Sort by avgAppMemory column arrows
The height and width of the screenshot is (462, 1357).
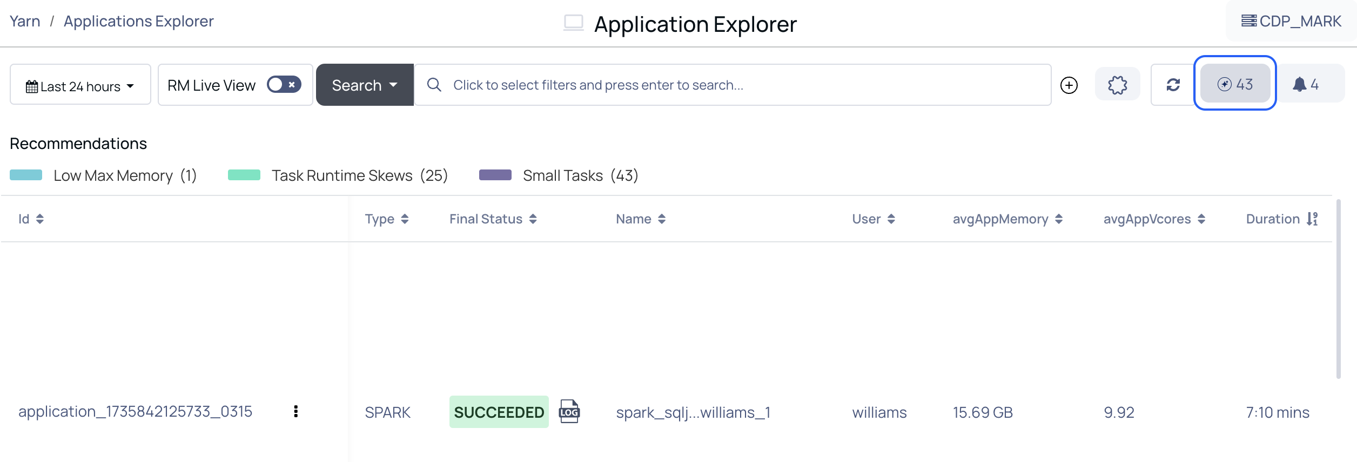(x=1059, y=219)
